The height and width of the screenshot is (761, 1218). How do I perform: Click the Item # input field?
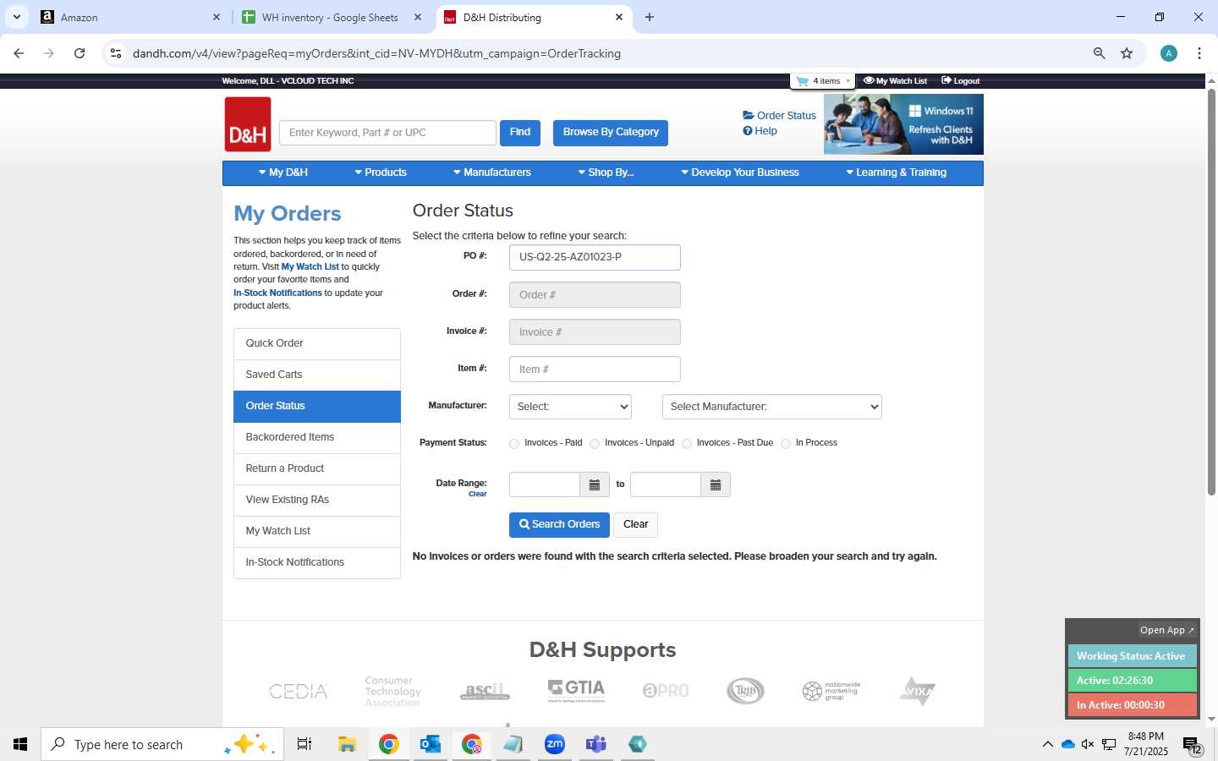click(x=595, y=370)
